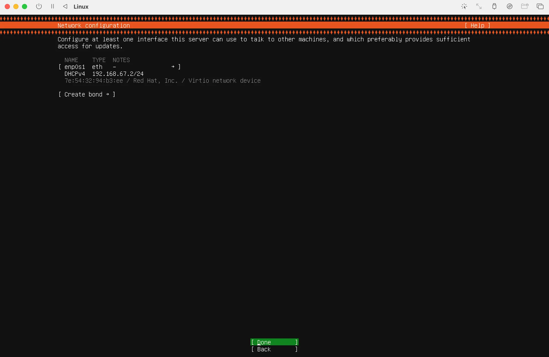
Task: Expand the enp0s1 row arrow
Action: [x=173, y=67]
